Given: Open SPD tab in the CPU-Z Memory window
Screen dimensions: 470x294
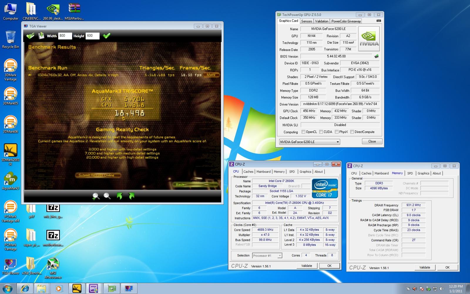Looking at the screenshot, I should tap(410, 173).
